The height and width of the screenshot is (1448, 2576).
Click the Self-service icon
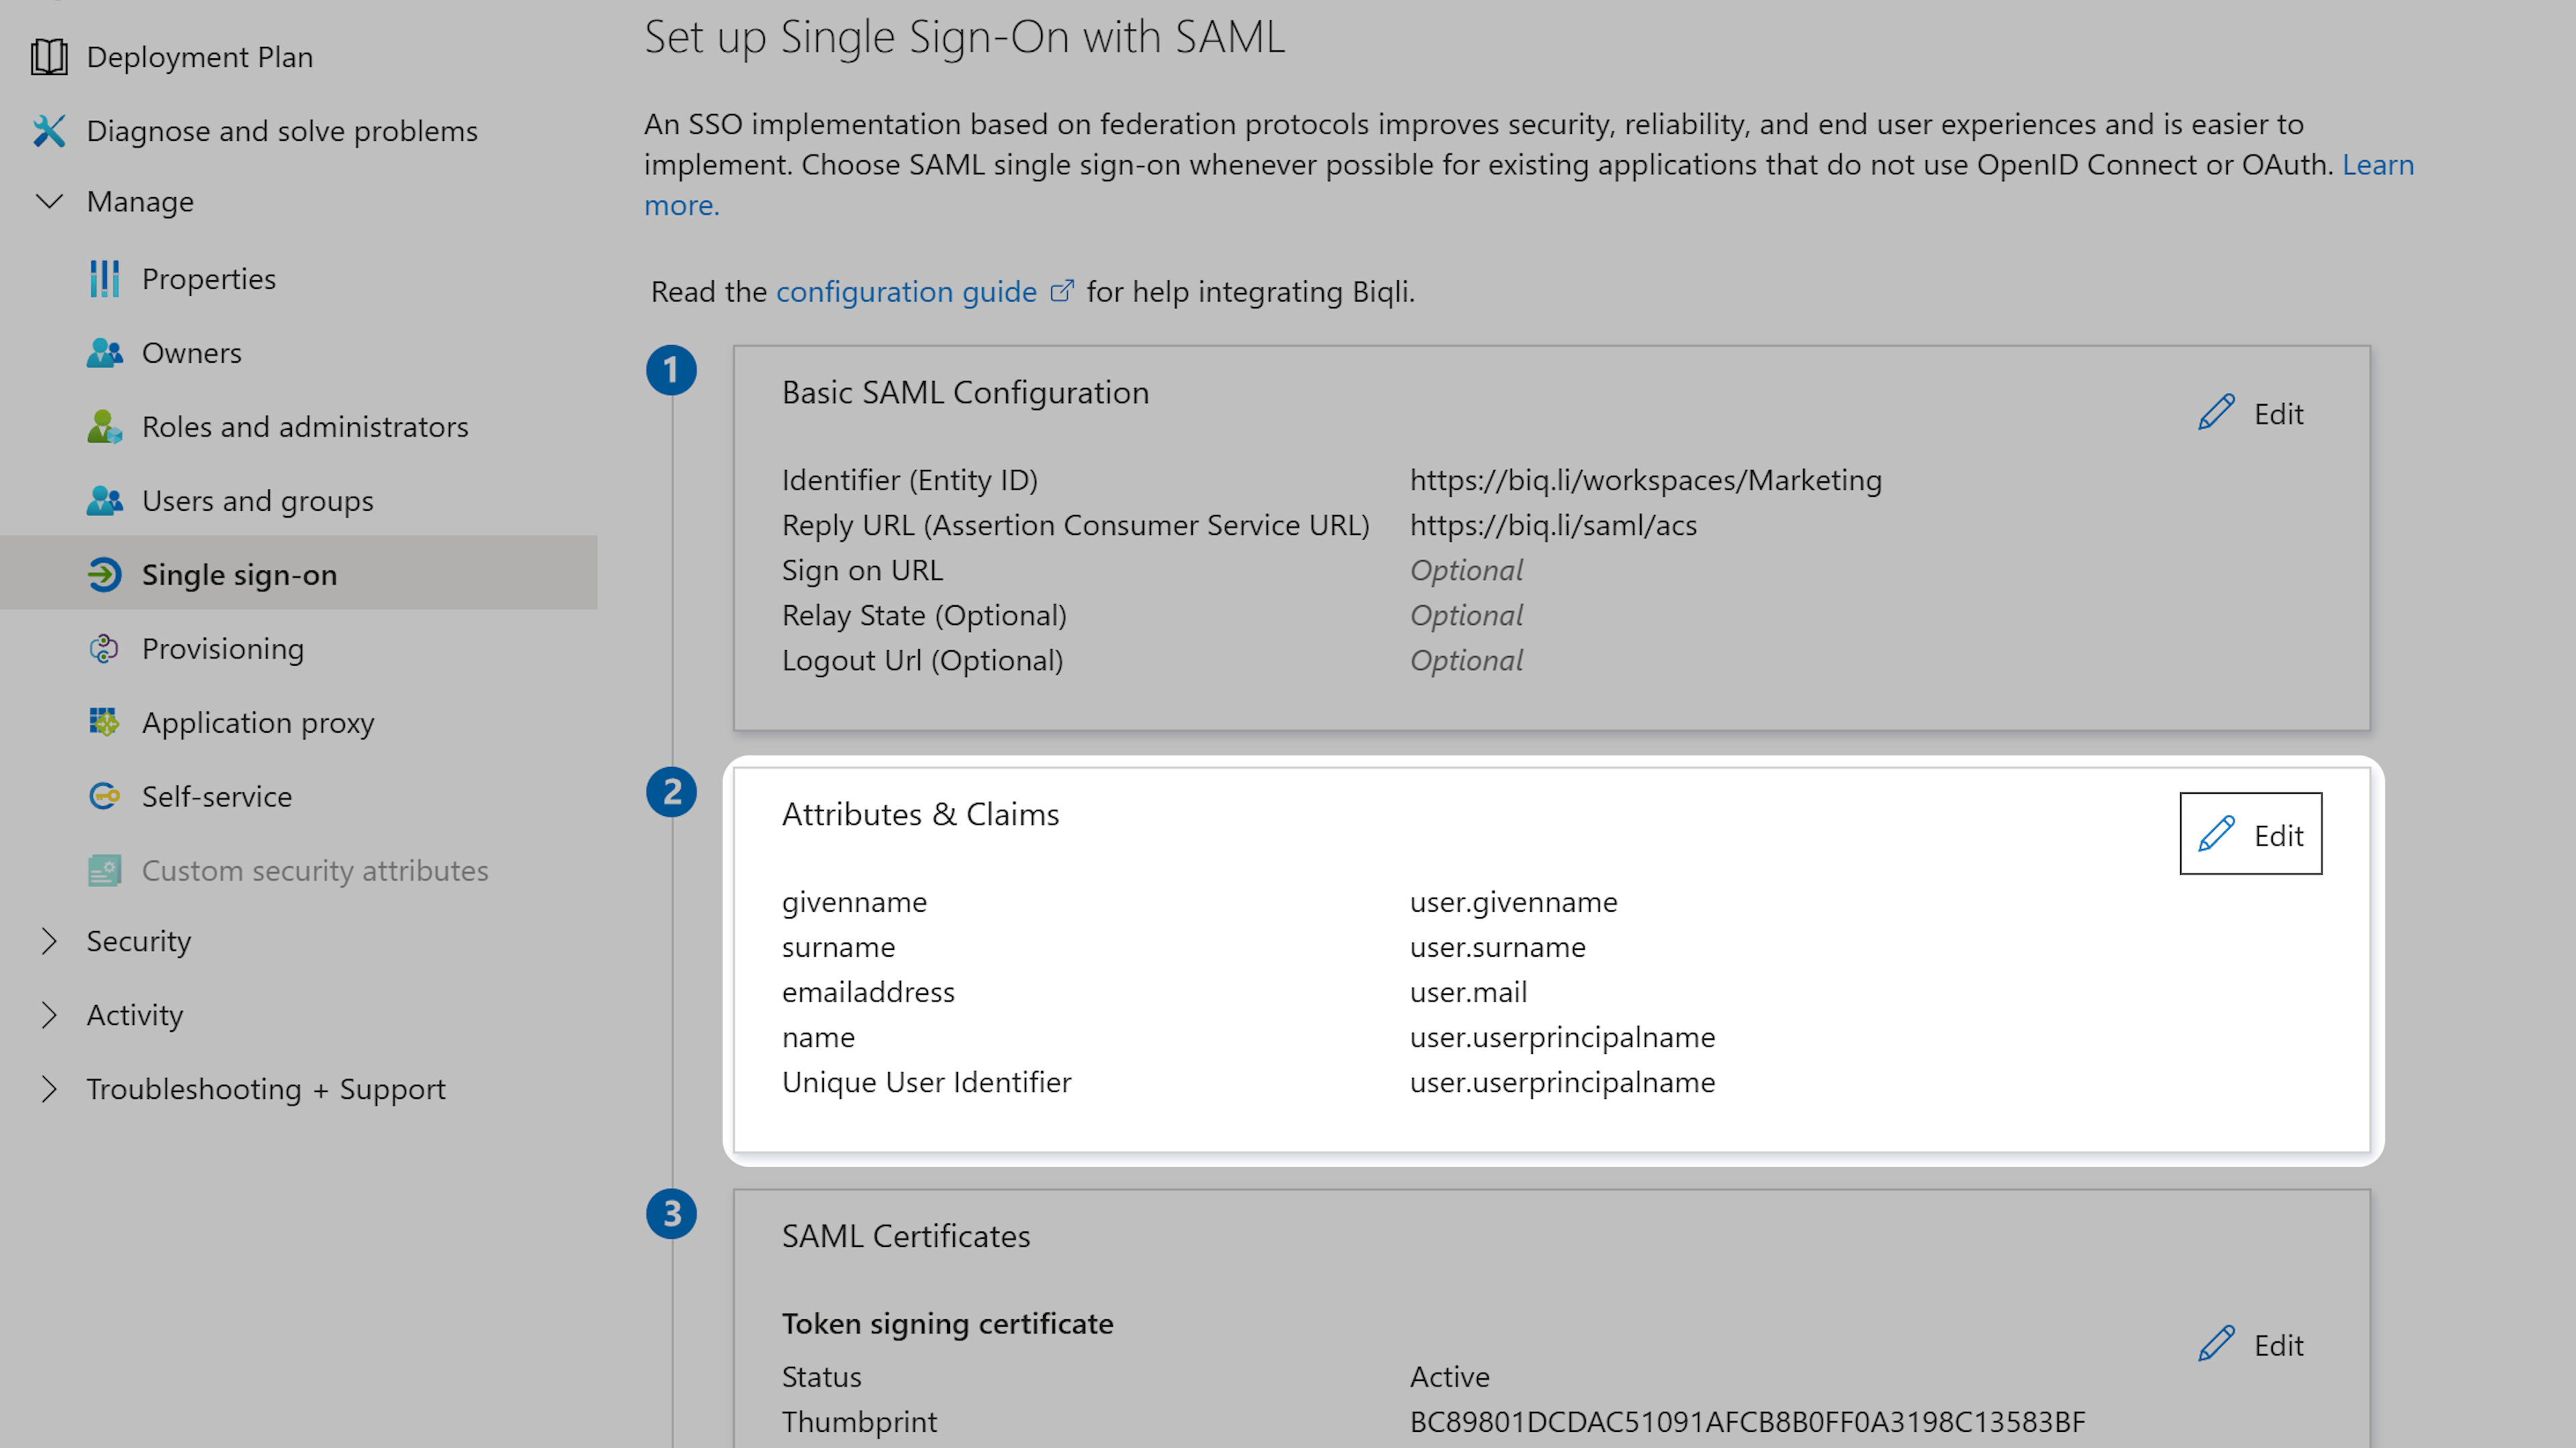tap(104, 796)
